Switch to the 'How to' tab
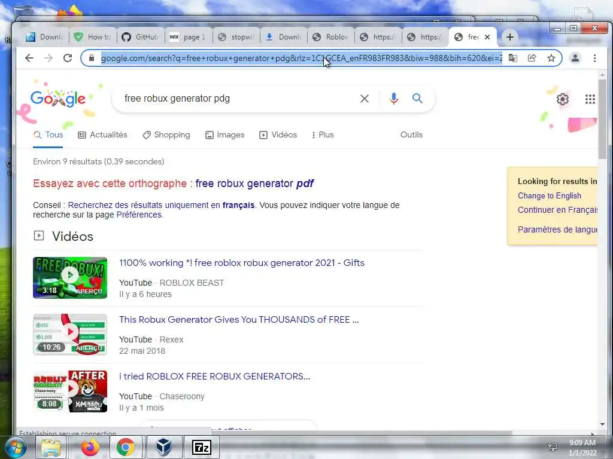Image resolution: width=613 pixels, height=459 pixels. click(93, 37)
